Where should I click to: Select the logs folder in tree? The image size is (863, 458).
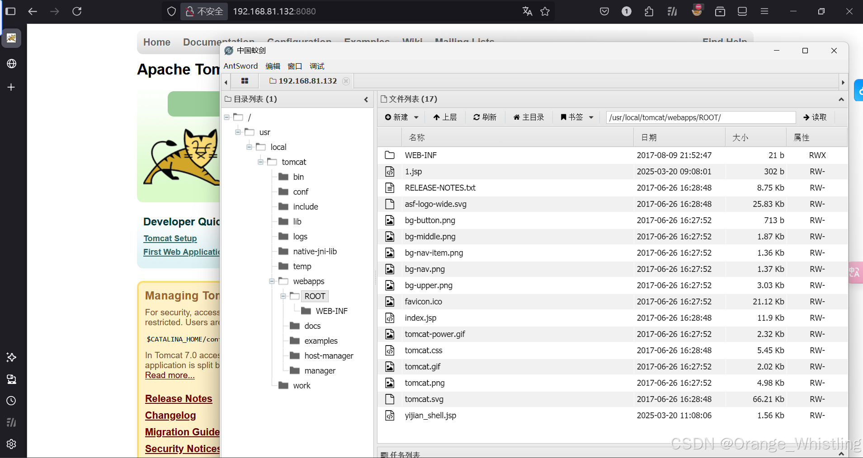click(300, 237)
